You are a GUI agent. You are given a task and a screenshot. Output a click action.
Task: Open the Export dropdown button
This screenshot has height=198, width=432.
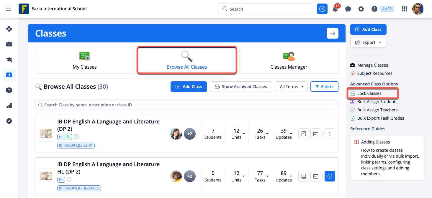point(368,42)
